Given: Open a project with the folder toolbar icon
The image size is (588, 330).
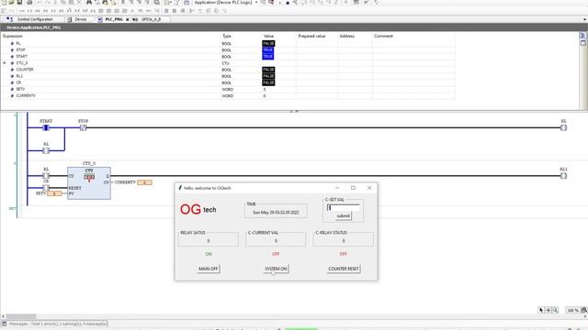Looking at the screenshot, I should click(11, 2).
